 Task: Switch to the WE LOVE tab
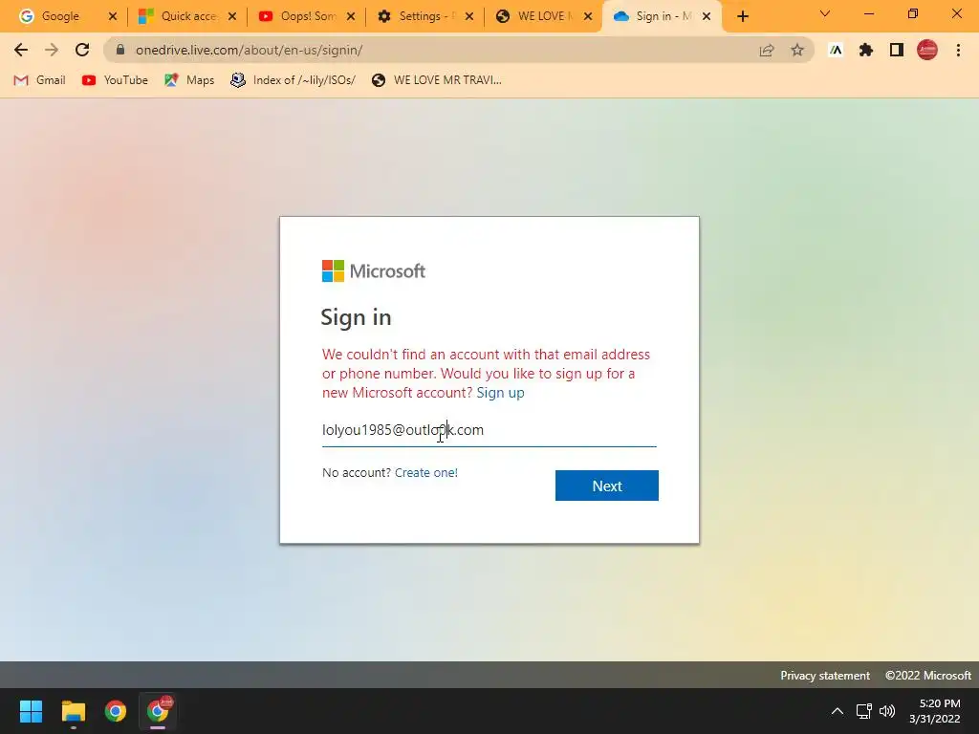point(544,16)
